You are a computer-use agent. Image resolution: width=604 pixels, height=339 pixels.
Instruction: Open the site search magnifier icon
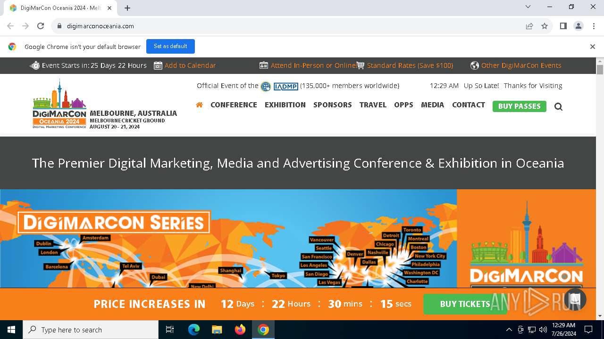558,106
